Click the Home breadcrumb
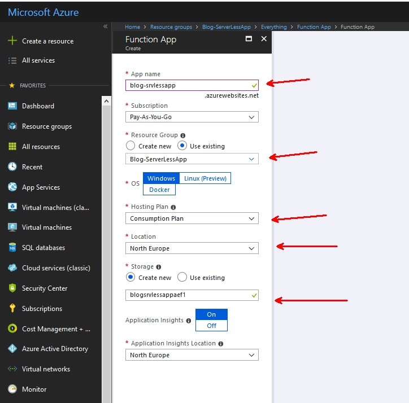This screenshot has height=403, width=409. 133,27
